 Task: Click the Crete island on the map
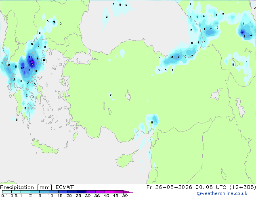45,147
